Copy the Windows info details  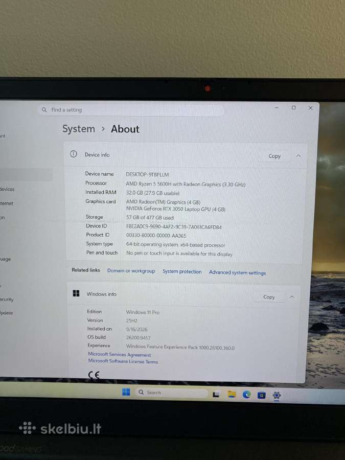(x=269, y=297)
